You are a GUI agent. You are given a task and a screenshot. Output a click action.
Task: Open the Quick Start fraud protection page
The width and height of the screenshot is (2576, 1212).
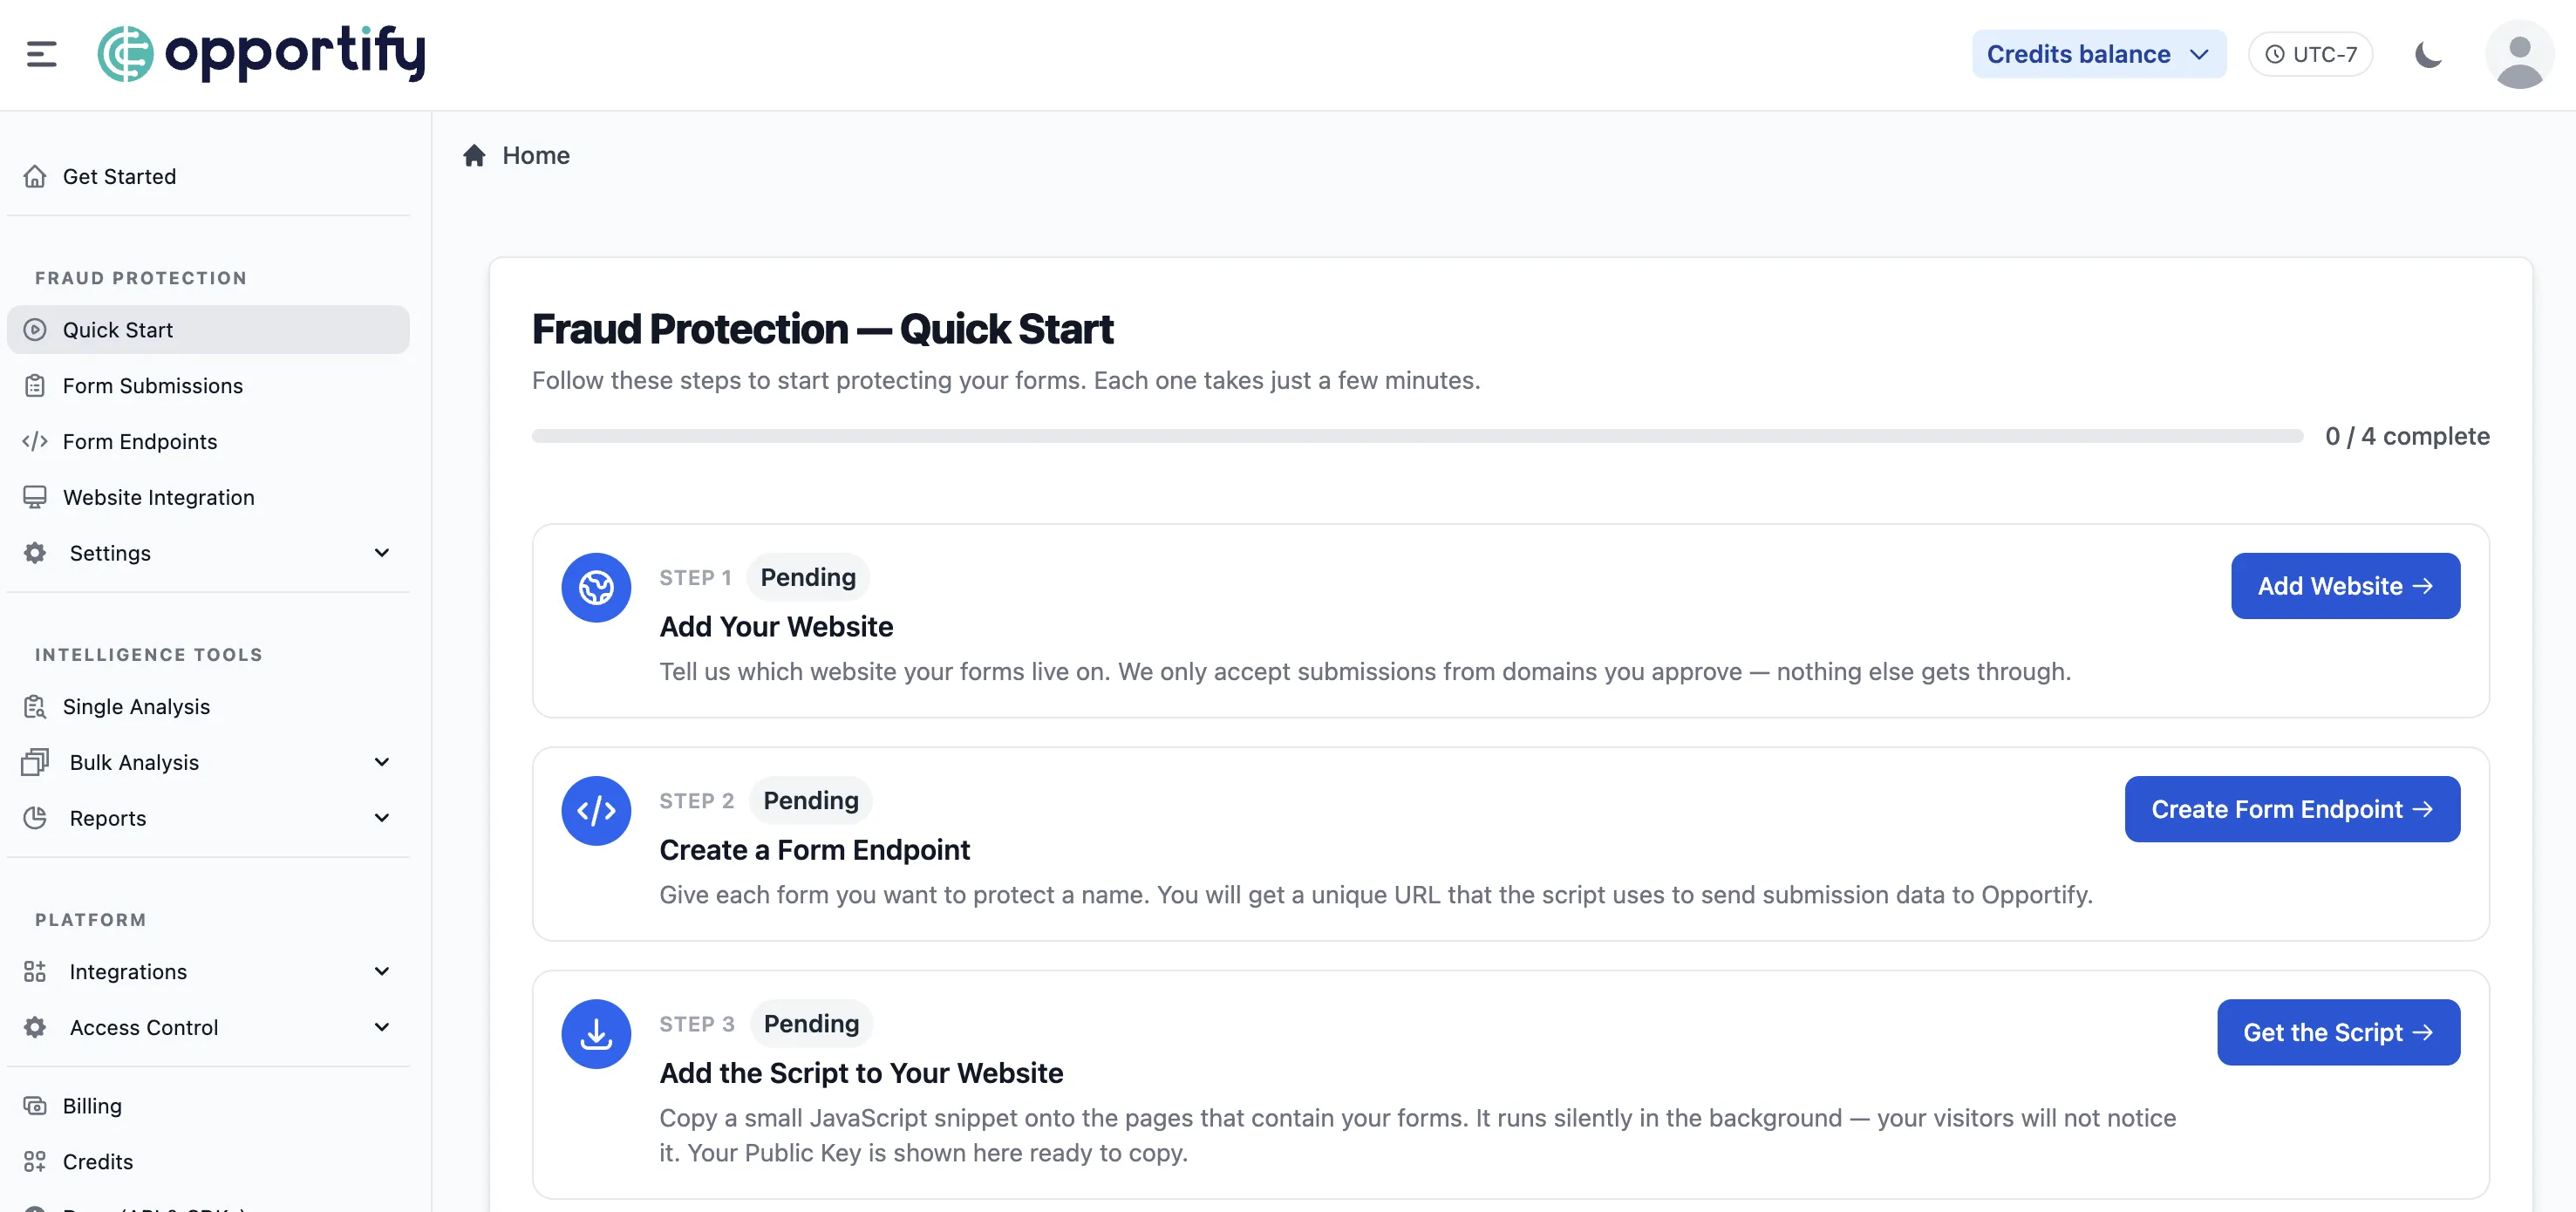point(115,329)
